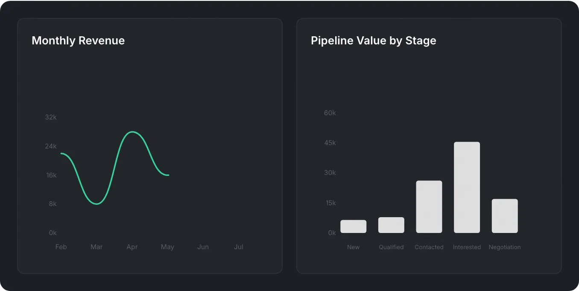Image resolution: width=579 pixels, height=291 pixels.
Task: Select the New stage bar
Action: tap(353, 226)
